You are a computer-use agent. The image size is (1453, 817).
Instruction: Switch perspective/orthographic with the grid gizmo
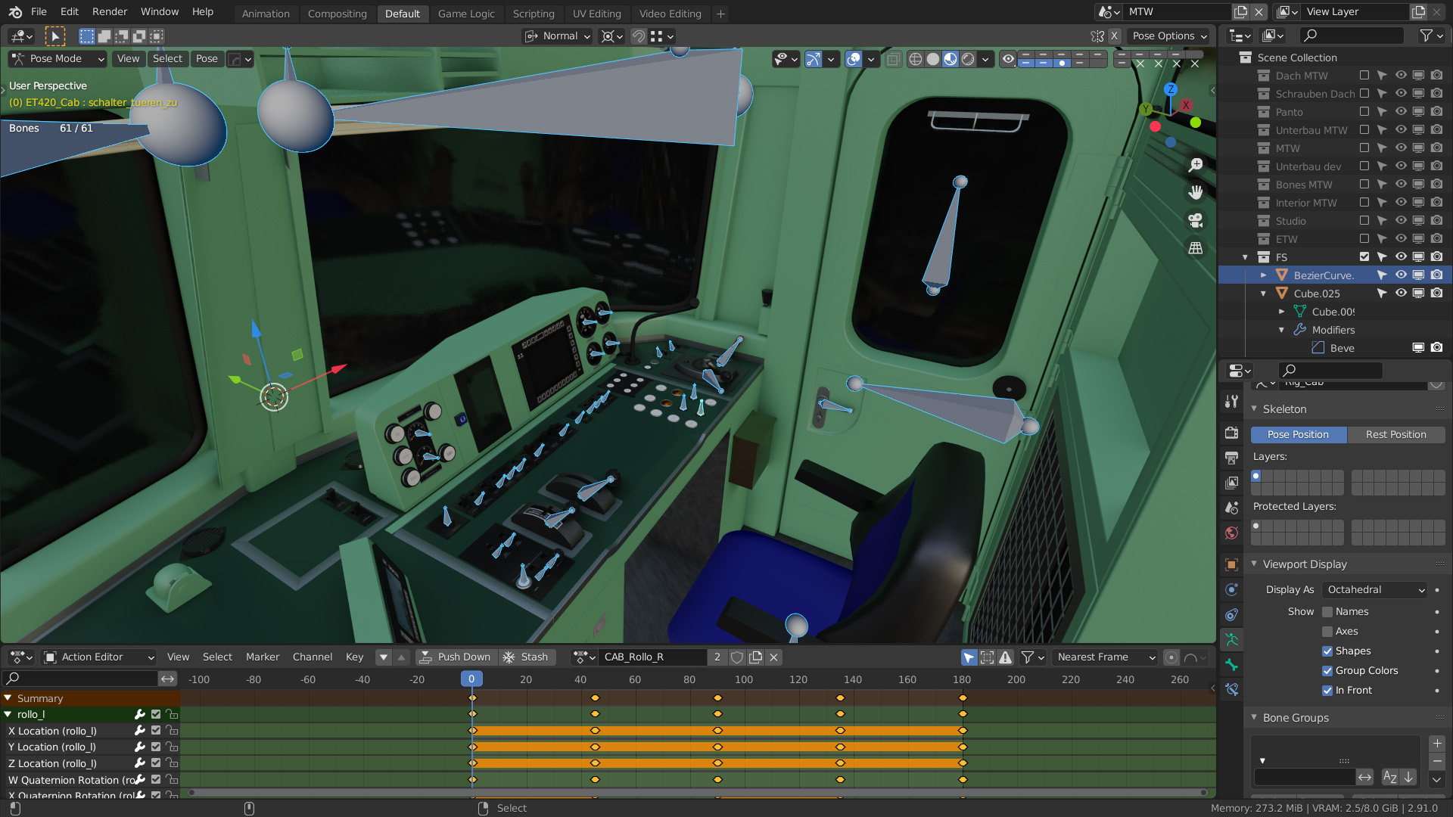click(1196, 248)
